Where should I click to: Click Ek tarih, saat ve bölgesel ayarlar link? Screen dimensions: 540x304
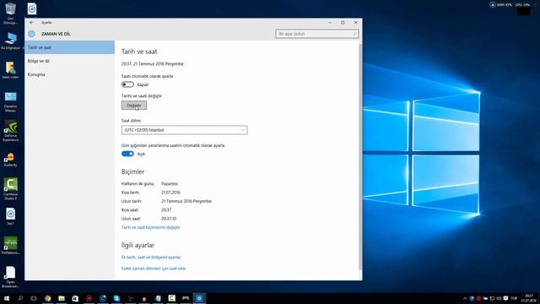pos(151,257)
